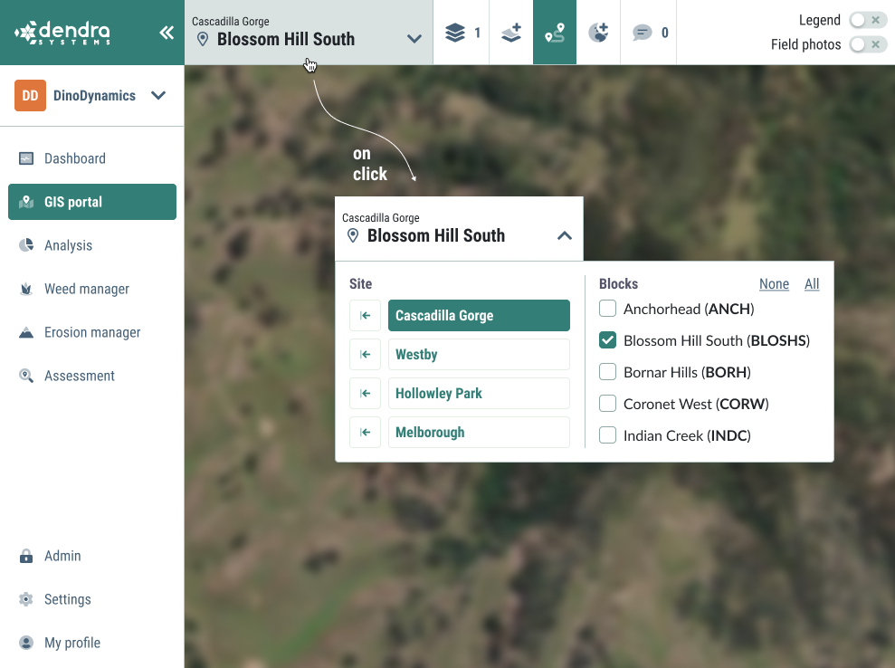Select the Hollowley Park site button

coord(479,394)
